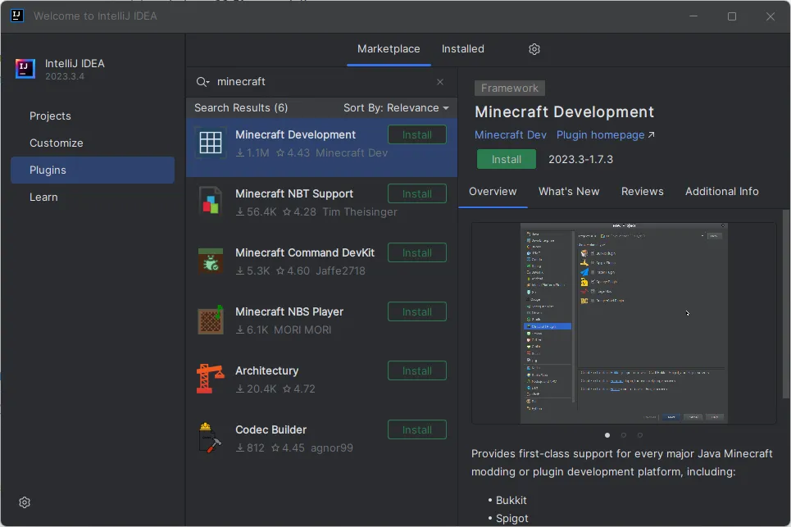Click the plugin screenshot preview image
791x527 pixels.
(624, 323)
